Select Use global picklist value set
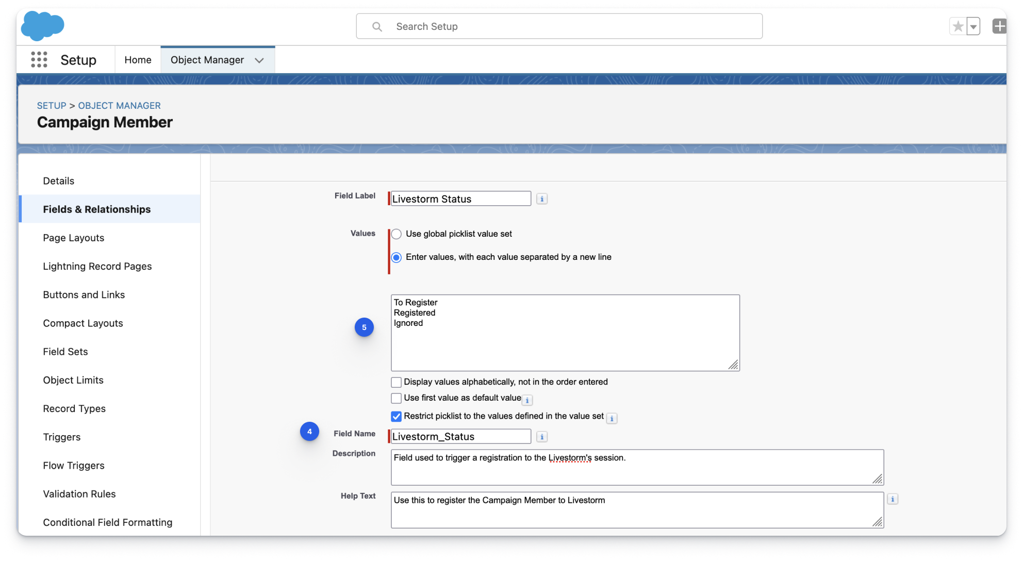 [397, 234]
